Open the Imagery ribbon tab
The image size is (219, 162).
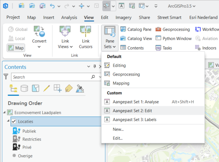(x=123, y=17)
